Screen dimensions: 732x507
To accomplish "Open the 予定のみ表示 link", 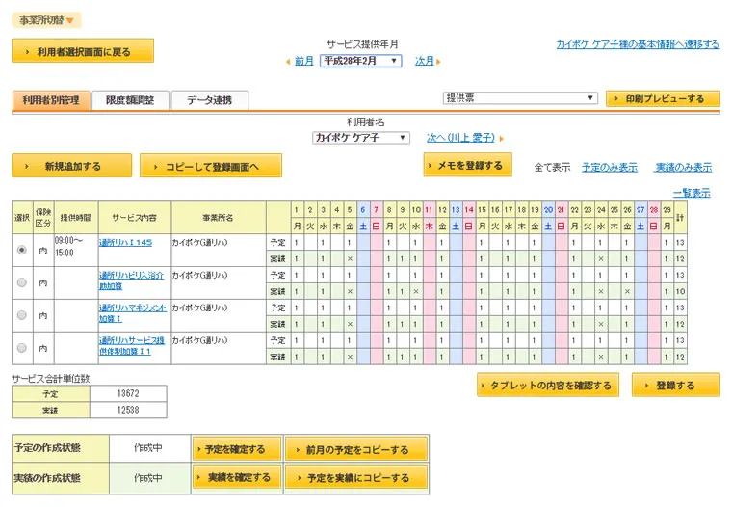I will (609, 168).
